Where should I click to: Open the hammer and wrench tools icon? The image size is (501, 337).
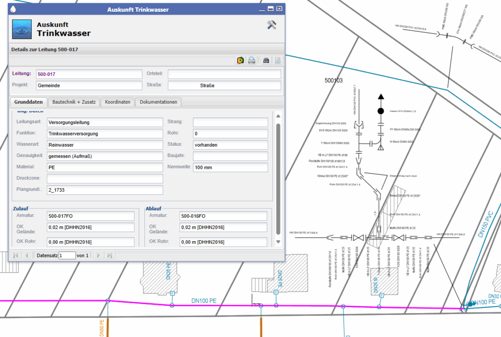tap(272, 25)
